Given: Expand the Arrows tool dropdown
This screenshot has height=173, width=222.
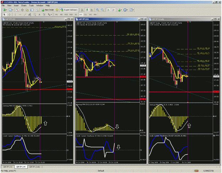Looking at the screenshot, I should point(51,15).
